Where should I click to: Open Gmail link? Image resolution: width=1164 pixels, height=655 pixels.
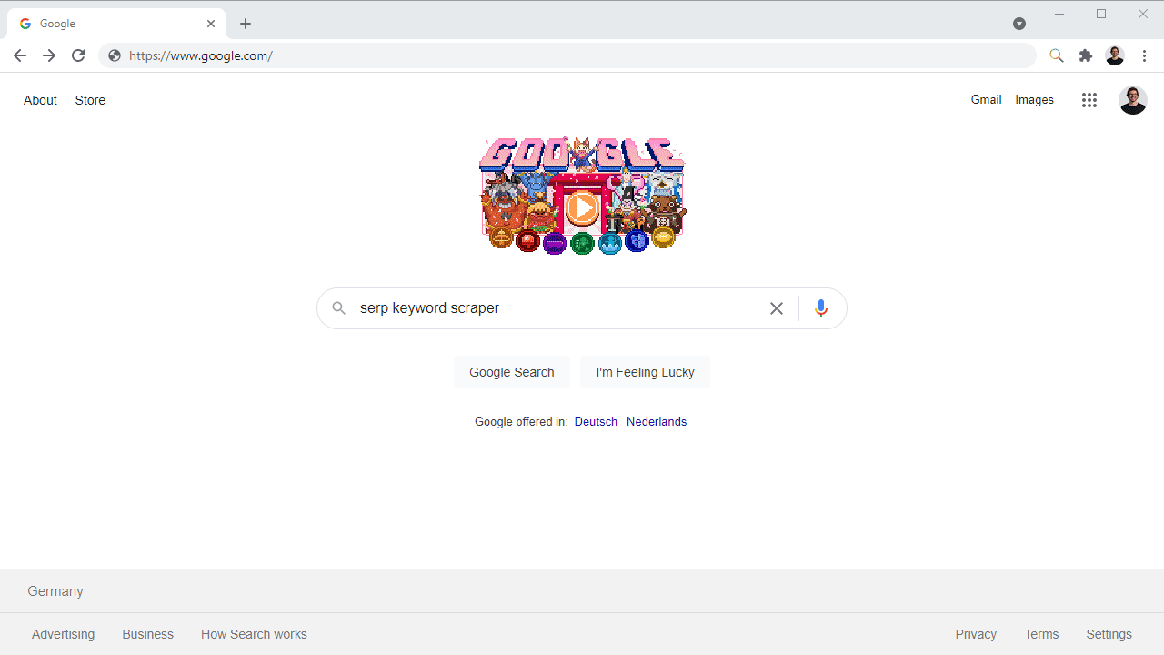986,100
